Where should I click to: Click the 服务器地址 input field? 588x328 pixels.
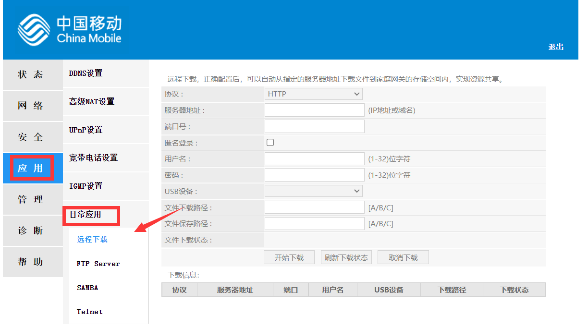coord(315,110)
